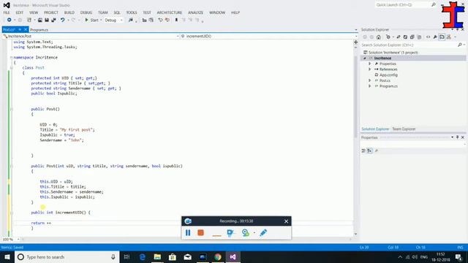The image size is (468, 263).
Task: Open the Mail app from taskbar
Action: click(187, 256)
